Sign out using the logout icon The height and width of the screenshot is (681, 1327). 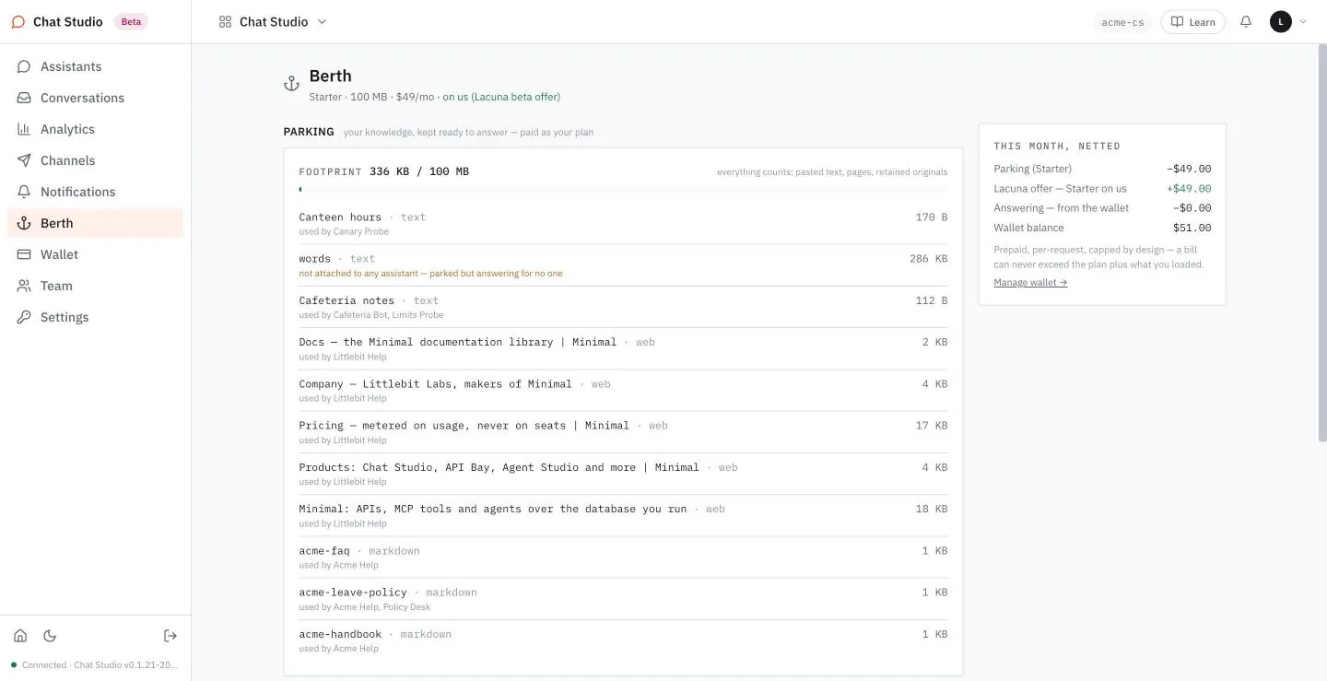point(170,636)
